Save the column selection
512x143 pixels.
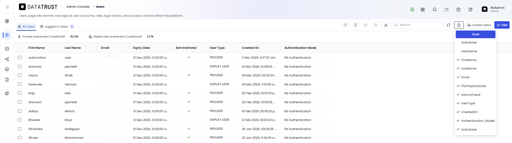tap(475, 34)
